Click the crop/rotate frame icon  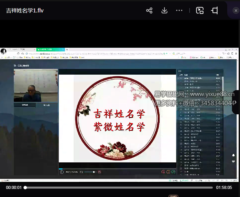(x=214, y=10)
